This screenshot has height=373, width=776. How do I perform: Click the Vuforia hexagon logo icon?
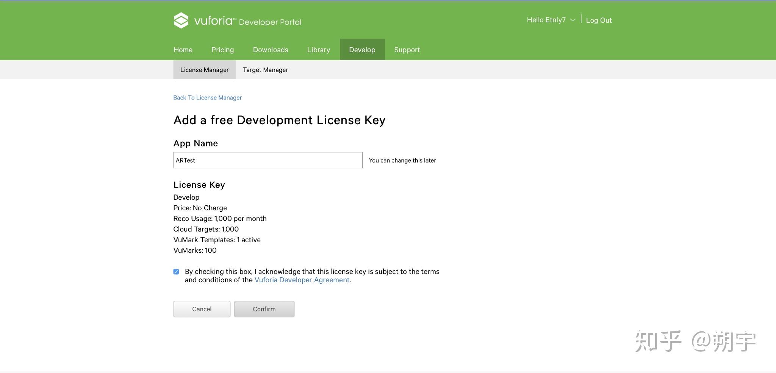(181, 20)
